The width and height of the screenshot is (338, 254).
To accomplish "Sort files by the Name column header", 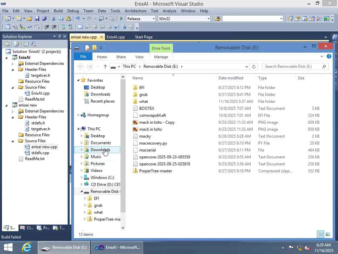I will [138, 78].
